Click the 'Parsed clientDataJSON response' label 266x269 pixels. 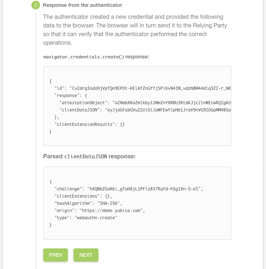pos(89,156)
